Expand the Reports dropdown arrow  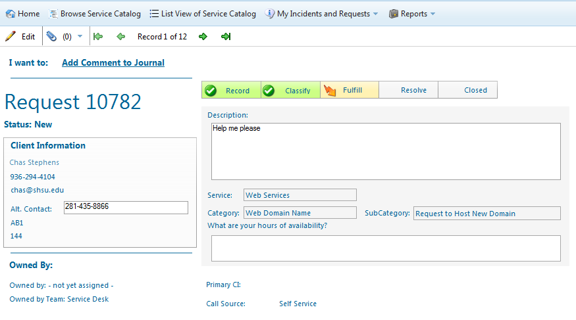432,14
